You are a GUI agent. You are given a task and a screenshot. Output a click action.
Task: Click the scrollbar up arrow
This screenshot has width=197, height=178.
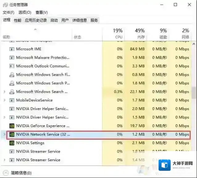(194, 44)
